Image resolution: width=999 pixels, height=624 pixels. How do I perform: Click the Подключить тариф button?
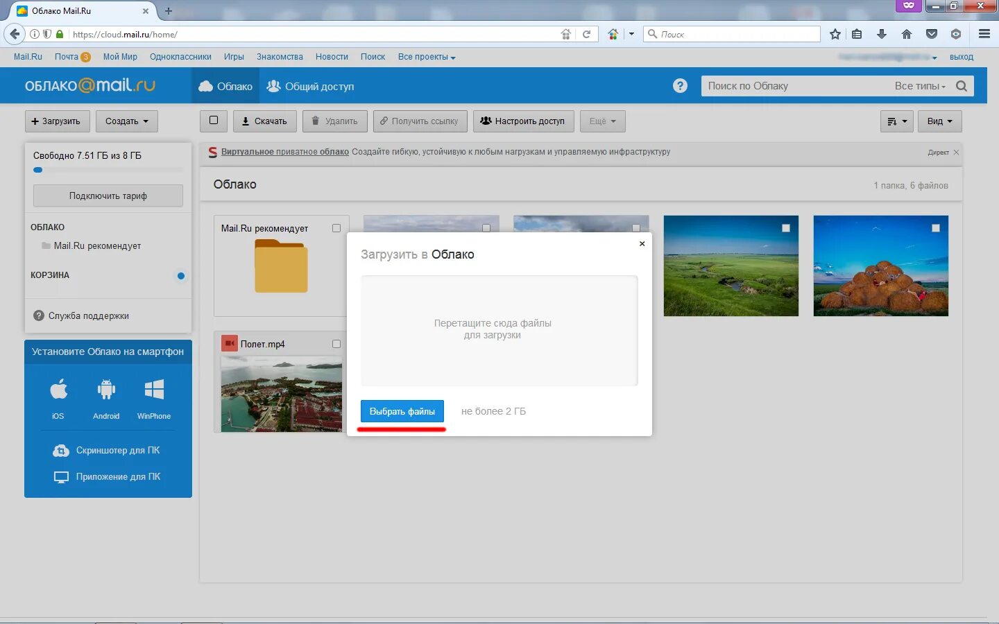pyautogui.click(x=108, y=196)
